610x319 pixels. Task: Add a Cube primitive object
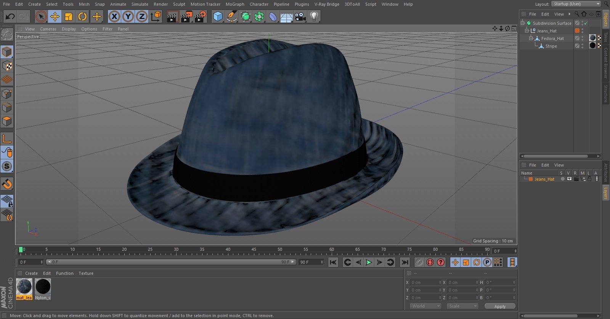pyautogui.click(x=218, y=16)
